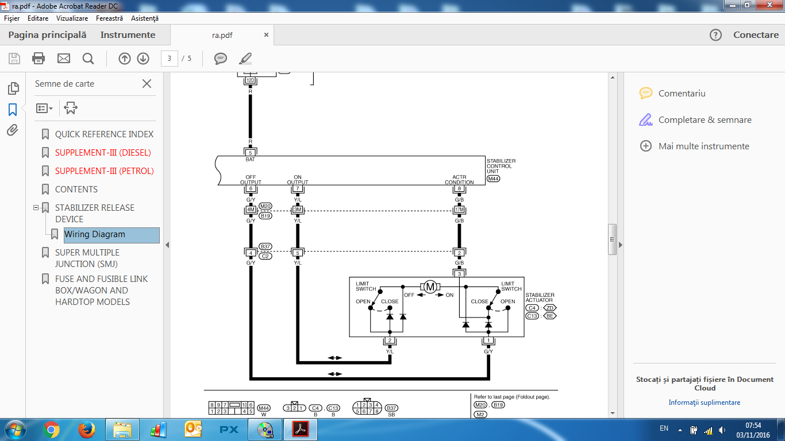Switch to Pagina principală tab
785x441 pixels.
(47, 35)
